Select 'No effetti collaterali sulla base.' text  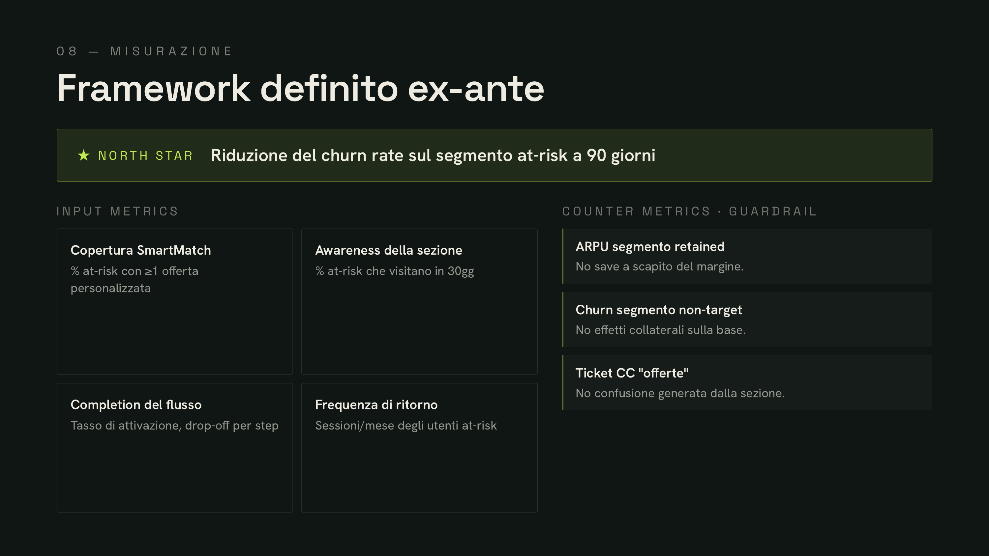coord(661,330)
